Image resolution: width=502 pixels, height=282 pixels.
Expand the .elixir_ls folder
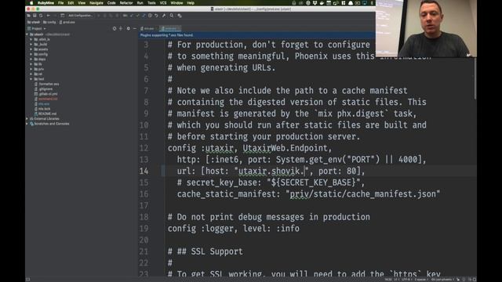coord(31,39)
